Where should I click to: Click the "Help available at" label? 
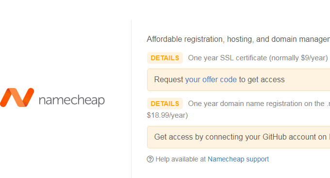(x=181, y=159)
